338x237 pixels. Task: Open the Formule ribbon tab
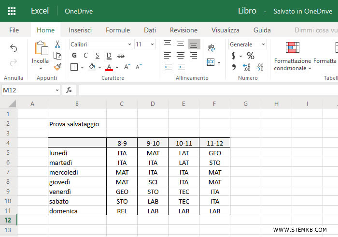pyautogui.click(x=118, y=30)
